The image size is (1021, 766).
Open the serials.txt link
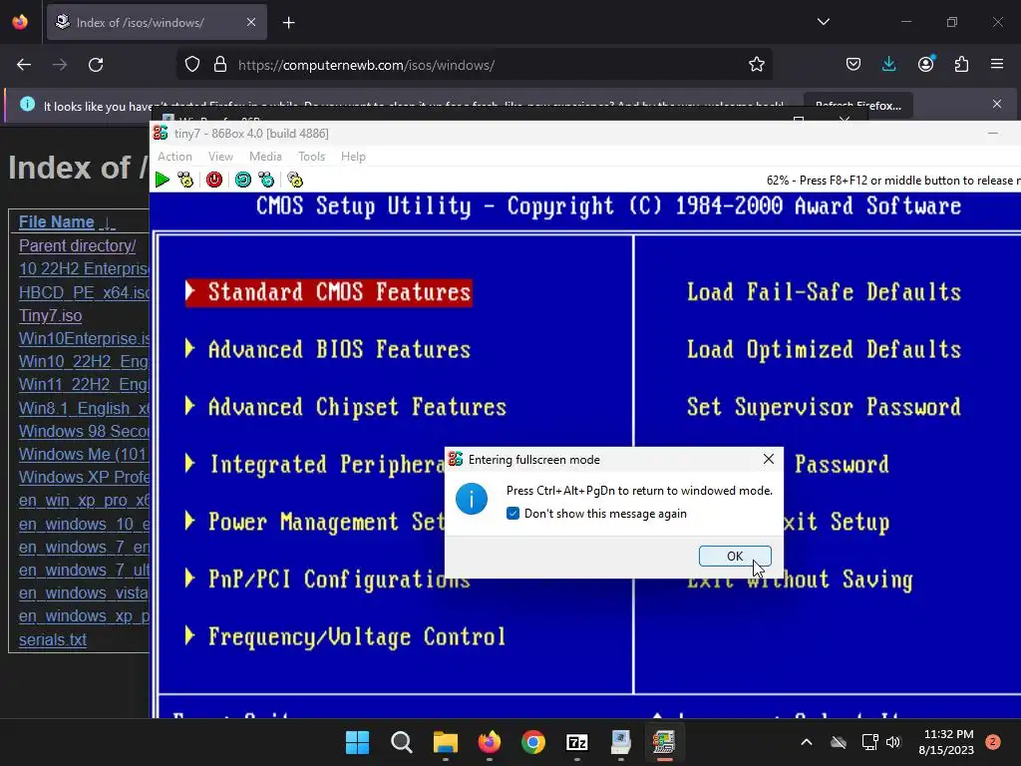53,639
